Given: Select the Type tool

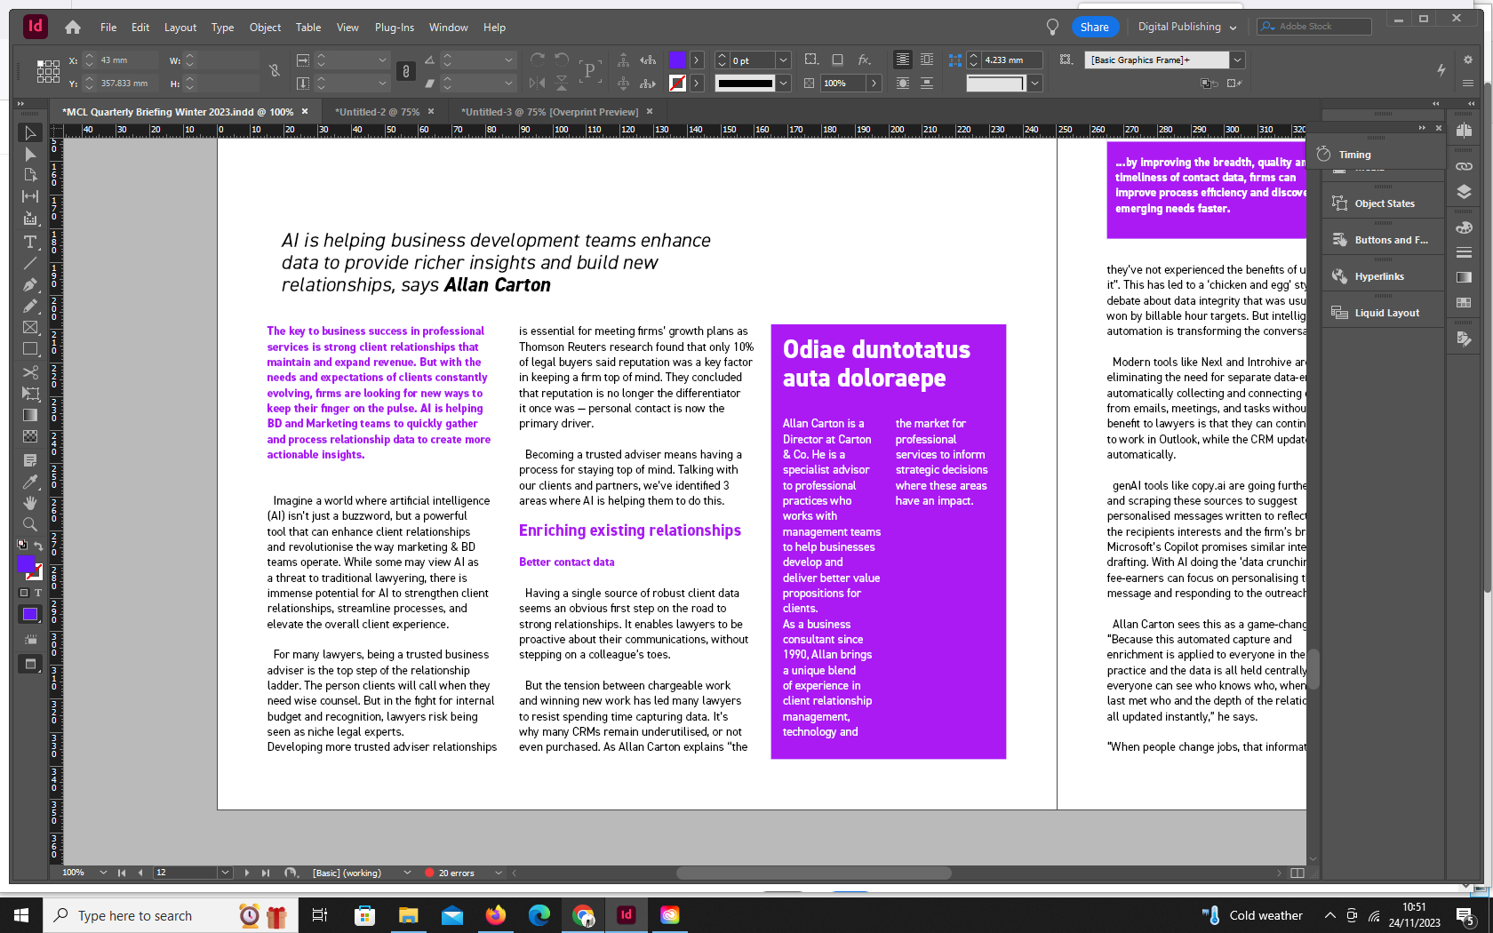Looking at the screenshot, I should coord(29,242).
